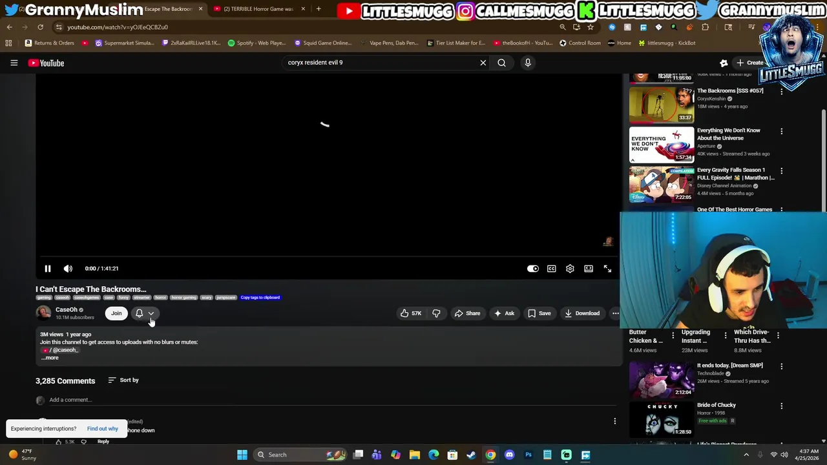Screen dimensions: 827x465
Task: Click the Ask button
Action: click(x=504, y=313)
